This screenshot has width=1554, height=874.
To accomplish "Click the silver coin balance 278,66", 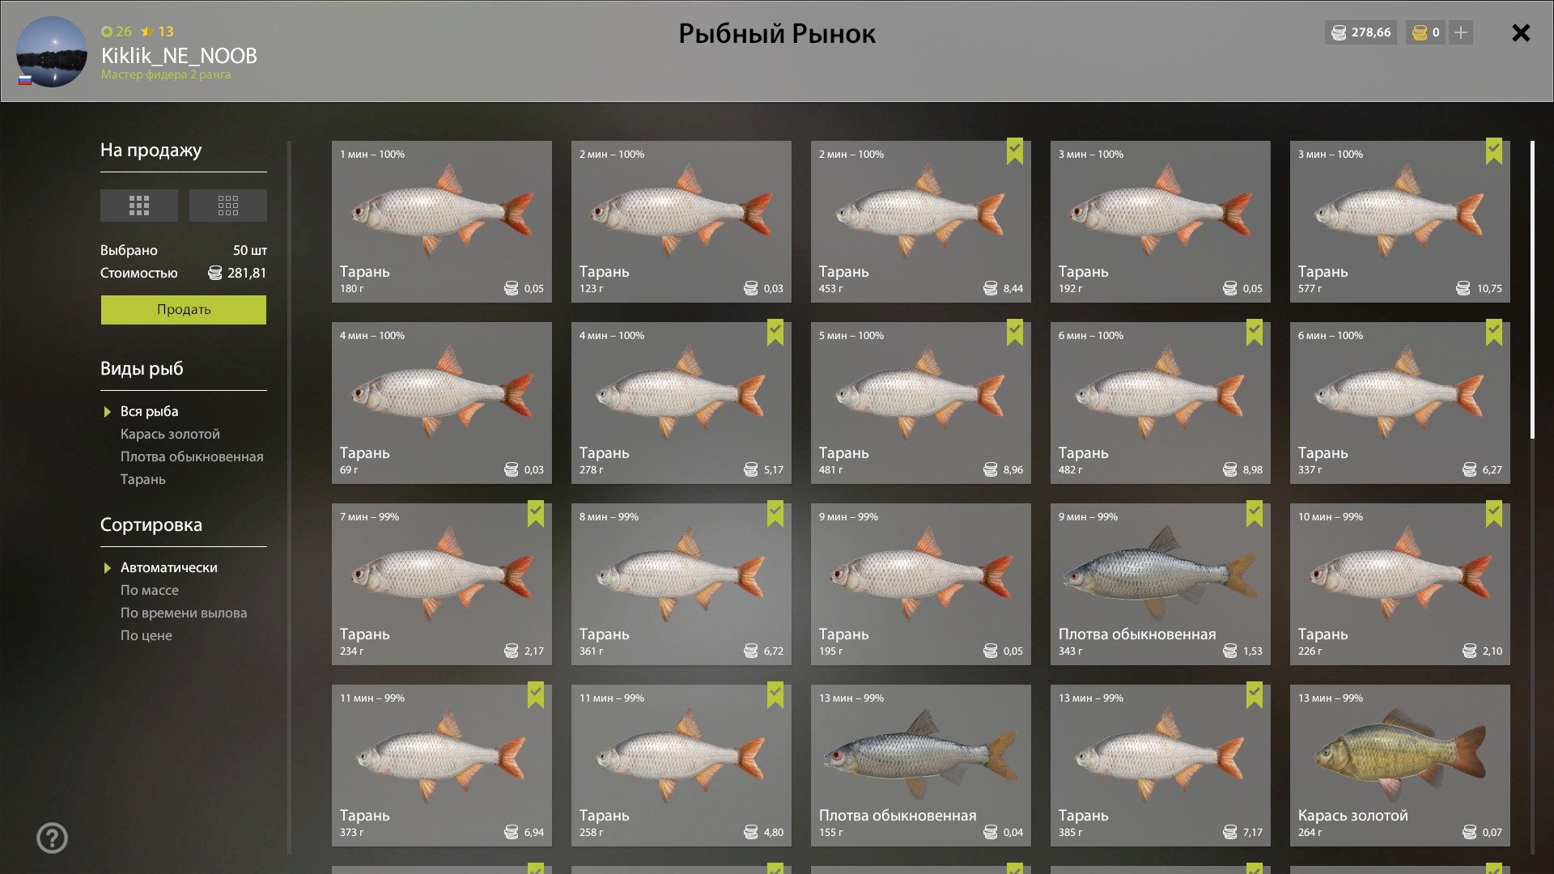I will [1361, 32].
